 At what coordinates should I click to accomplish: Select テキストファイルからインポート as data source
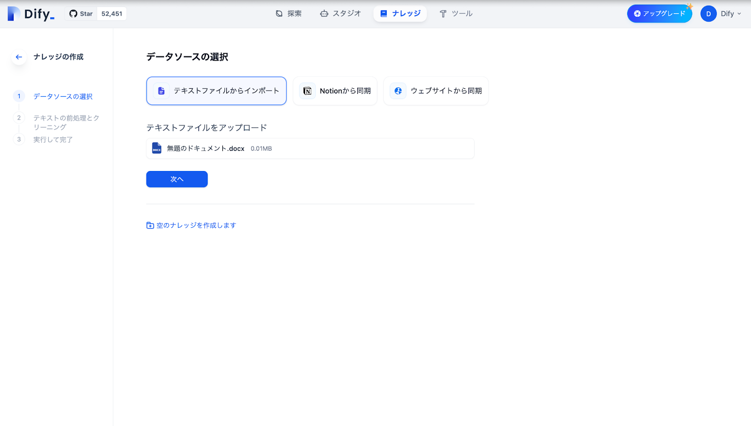pos(216,91)
